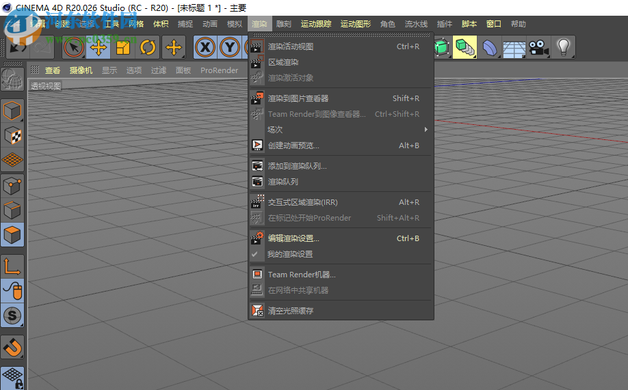Click the undo/redo arrows icon
The width and height of the screenshot is (628, 390).
coord(18,48)
